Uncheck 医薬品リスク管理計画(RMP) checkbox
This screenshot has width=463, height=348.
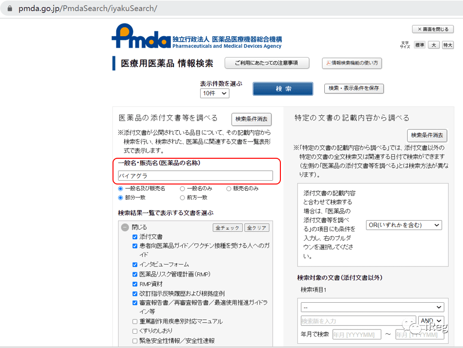[x=135, y=274]
